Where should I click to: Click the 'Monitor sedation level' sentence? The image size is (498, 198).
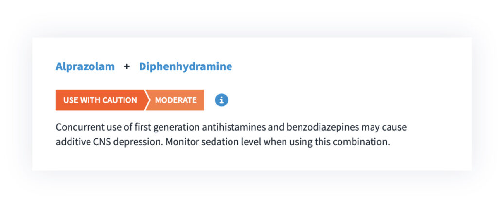click(x=278, y=142)
